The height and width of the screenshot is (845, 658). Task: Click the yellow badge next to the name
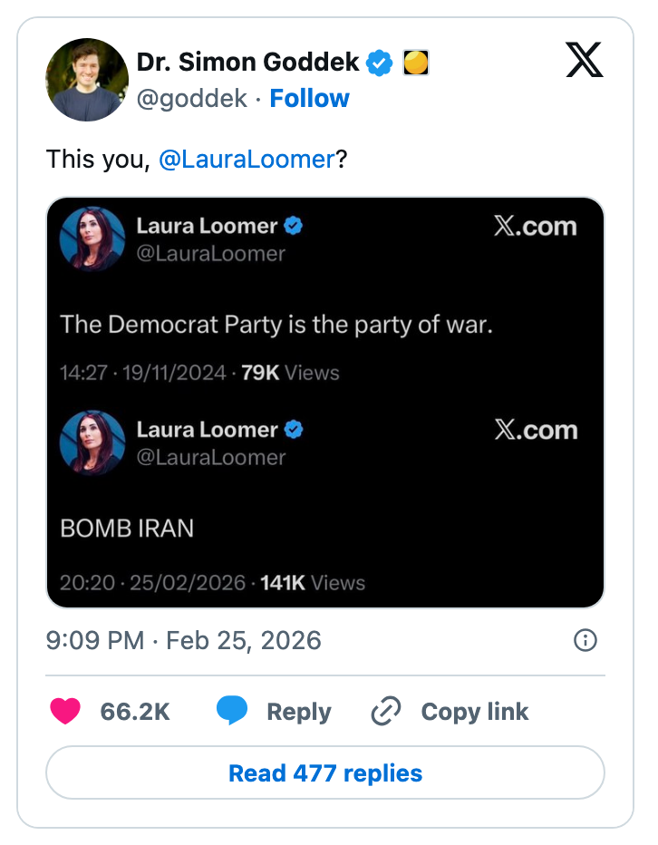pos(414,63)
